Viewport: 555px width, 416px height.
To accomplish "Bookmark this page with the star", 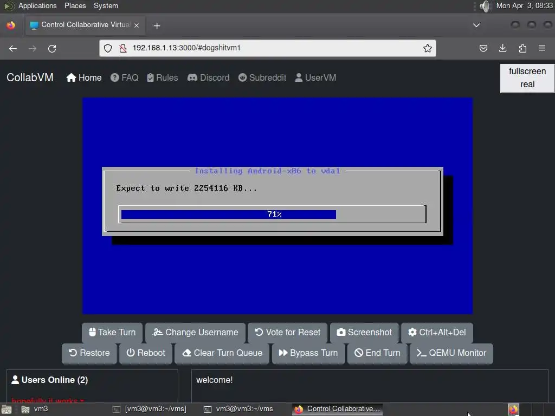I will tap(427, 48).
